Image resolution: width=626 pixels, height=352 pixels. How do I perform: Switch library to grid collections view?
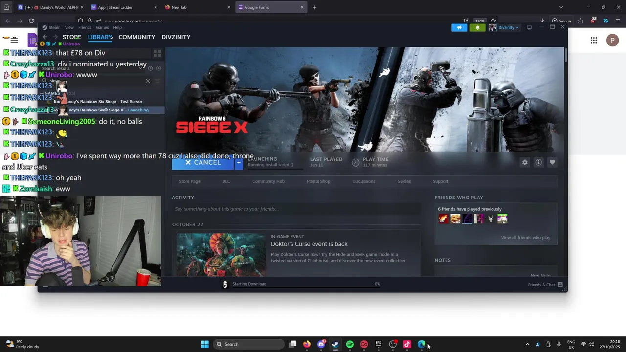(x=157, y=53)
